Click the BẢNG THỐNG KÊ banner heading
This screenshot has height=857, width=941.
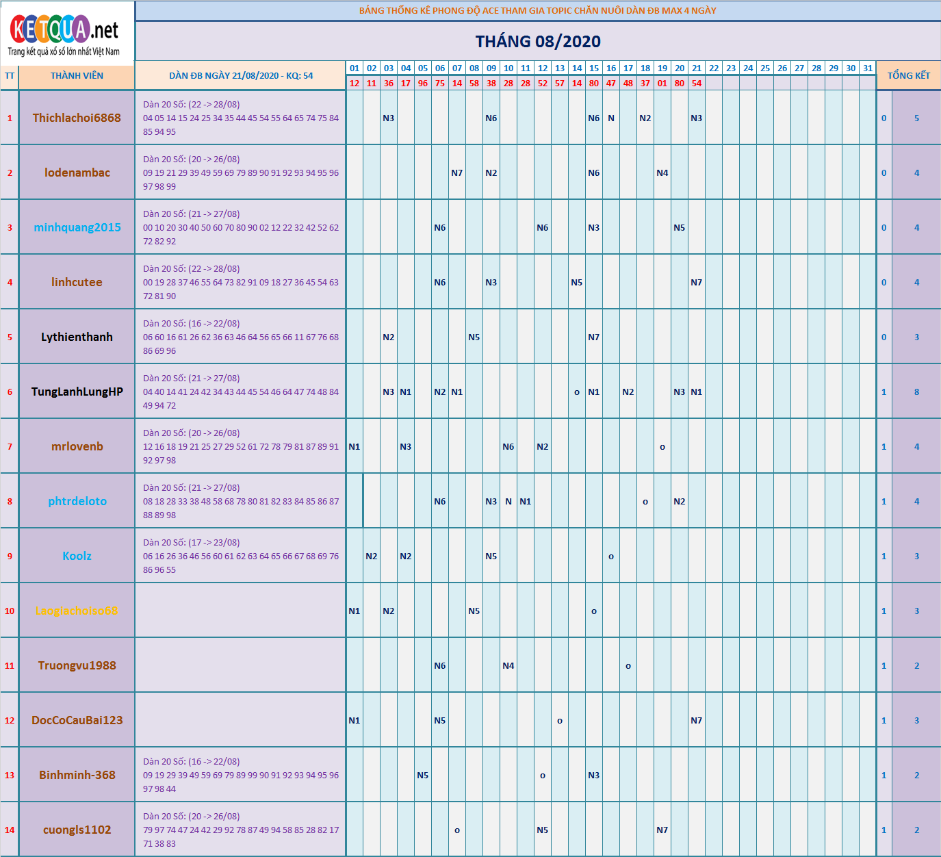point(538,10)
